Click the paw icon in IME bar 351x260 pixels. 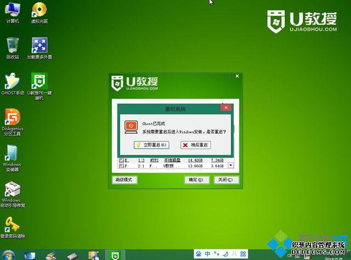pyautogui.click(x=199, y=254)
